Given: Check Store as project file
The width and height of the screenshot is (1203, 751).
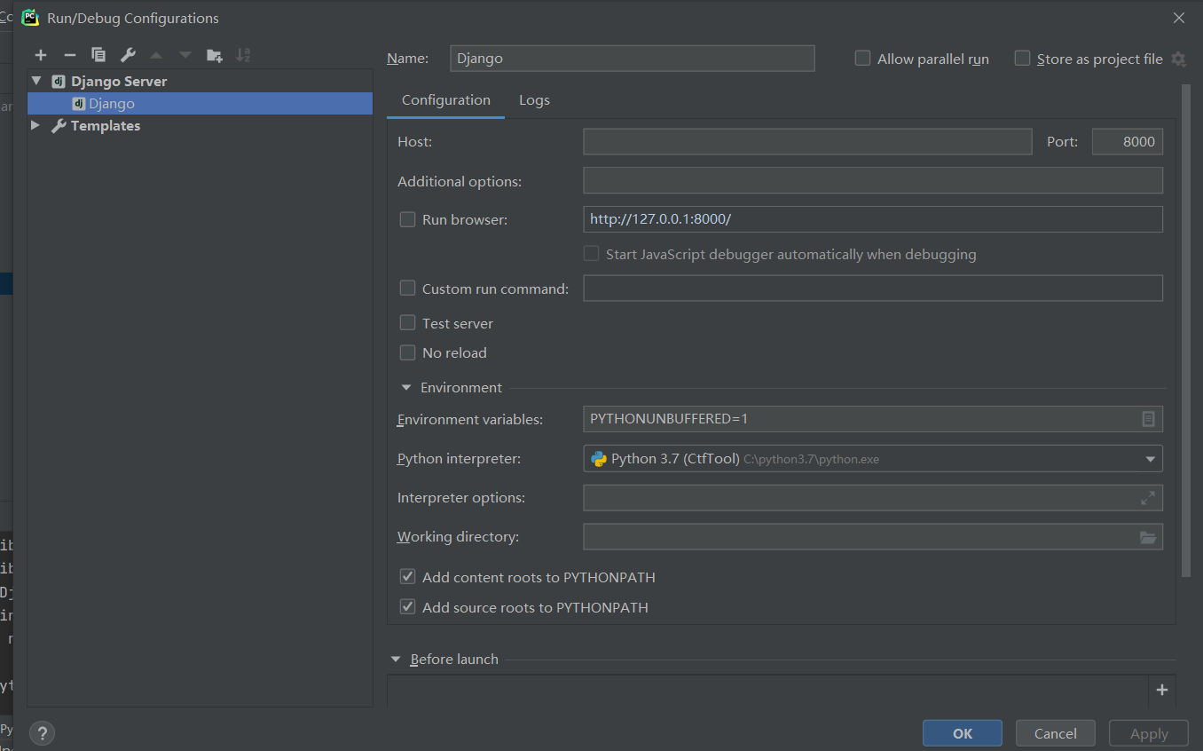Looking at the screenshot, I should [x=1022, y=59].
